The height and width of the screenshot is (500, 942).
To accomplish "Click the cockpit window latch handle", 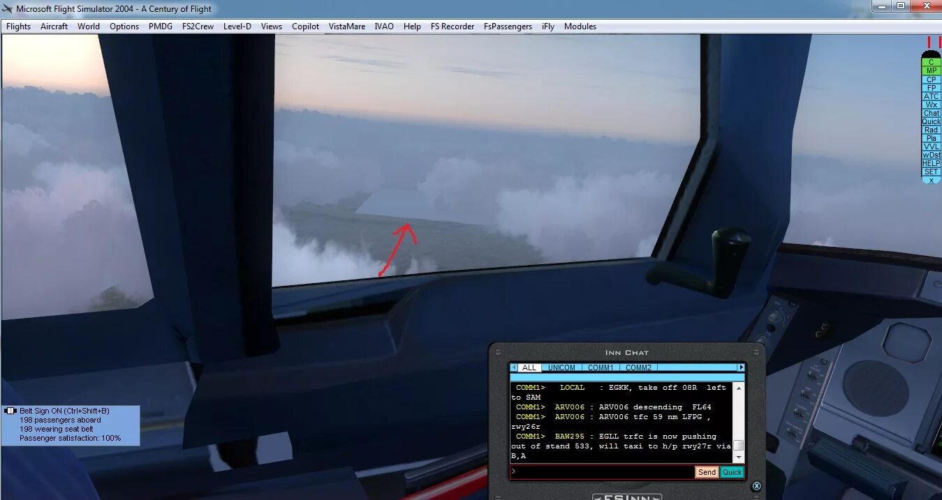I will coord(700,262).
